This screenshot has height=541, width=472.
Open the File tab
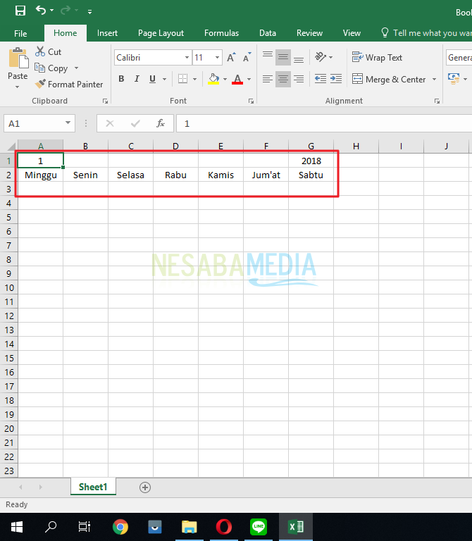[x=20, y=33]
